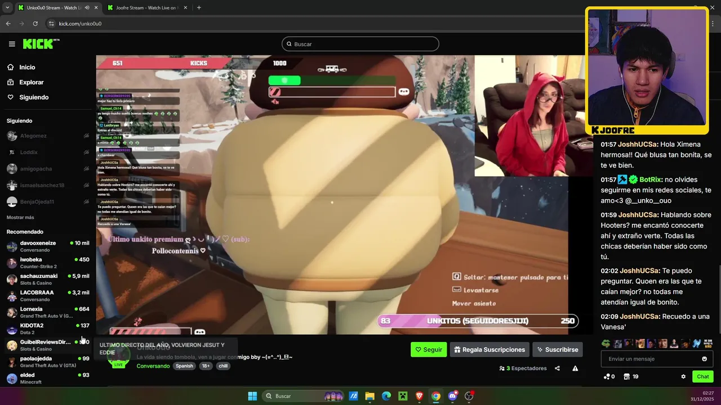Open the Conversando category link
721x405 pixels.
coord(153,366)
